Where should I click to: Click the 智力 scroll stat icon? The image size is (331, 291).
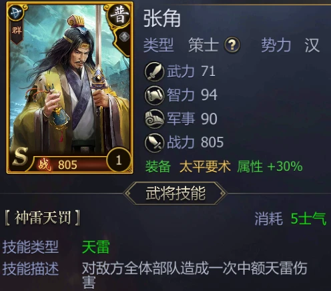[x=154, y=95]
